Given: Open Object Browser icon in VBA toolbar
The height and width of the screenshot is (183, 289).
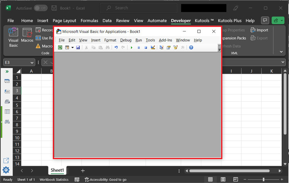Looking at the screenshot, I should 175,48.
